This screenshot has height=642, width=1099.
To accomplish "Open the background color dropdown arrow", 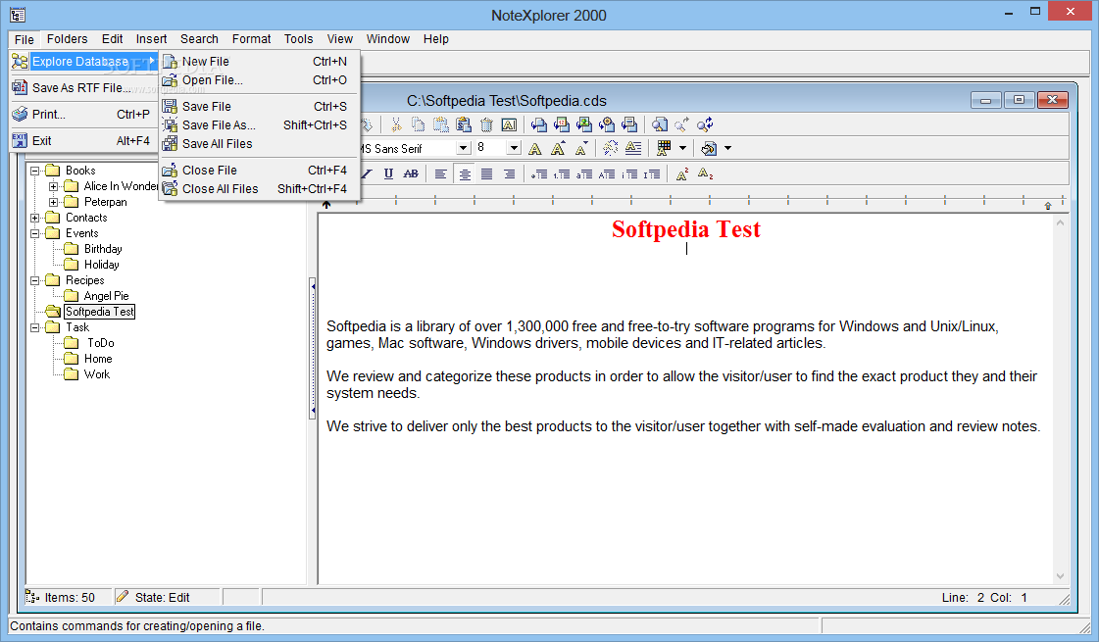I will click(x=727, y=148).
